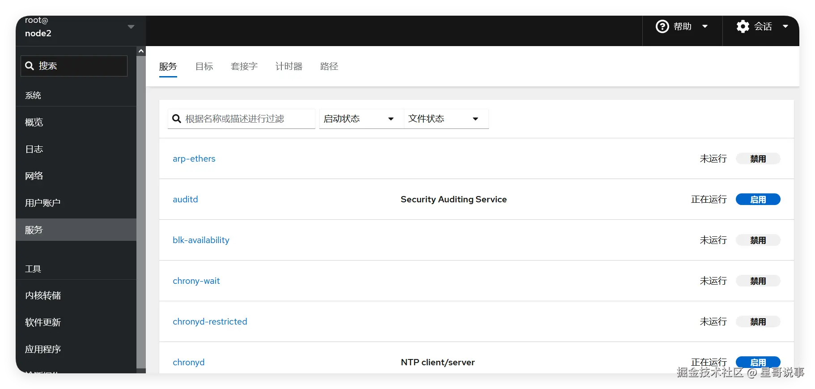Image resolution: width=815 pixels, height=389 pixels.
Task: Switch to the 计时器 tab
Action: tap(289, 66)
